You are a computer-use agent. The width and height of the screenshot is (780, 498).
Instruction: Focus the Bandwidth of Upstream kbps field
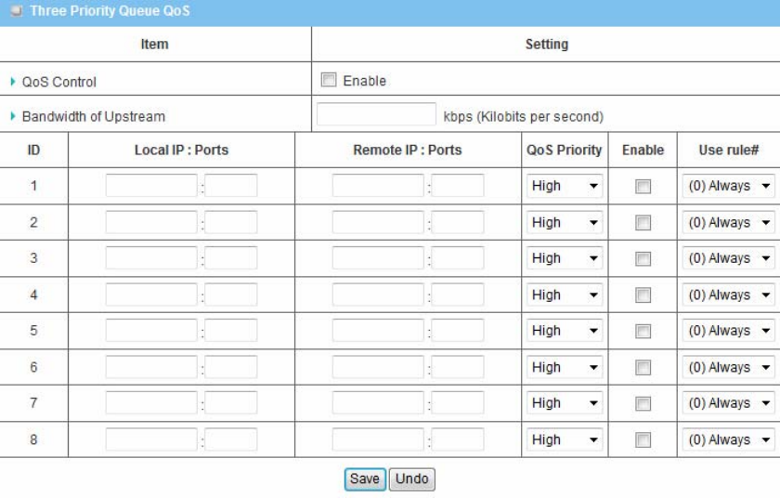[x=376, y=115]
